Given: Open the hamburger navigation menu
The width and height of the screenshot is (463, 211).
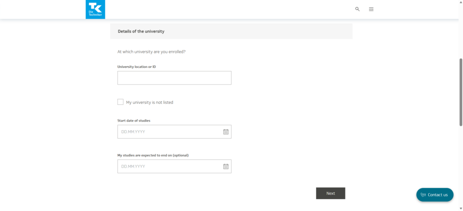Looking at the screenshot, I should tap(371, 9).
